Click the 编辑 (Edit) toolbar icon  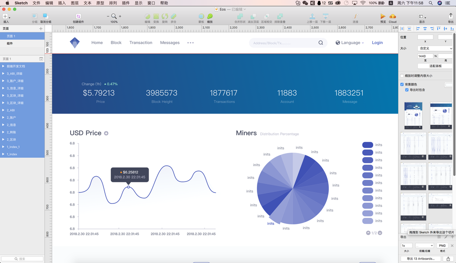click(147, 16)
